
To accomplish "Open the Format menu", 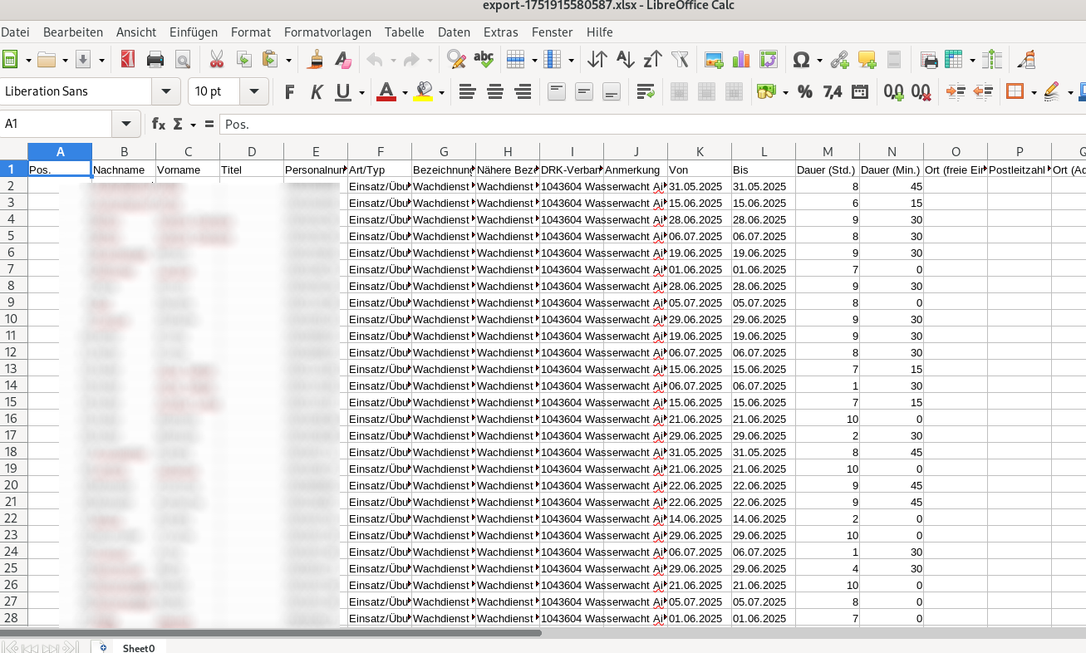I will pyautogui.click(x=250, y=32).
